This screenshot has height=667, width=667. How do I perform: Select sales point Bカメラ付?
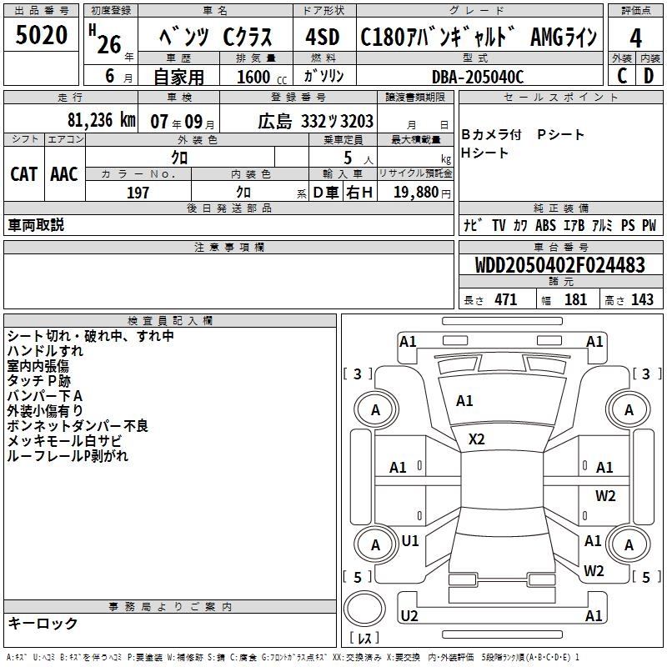[x=491, y=134]
